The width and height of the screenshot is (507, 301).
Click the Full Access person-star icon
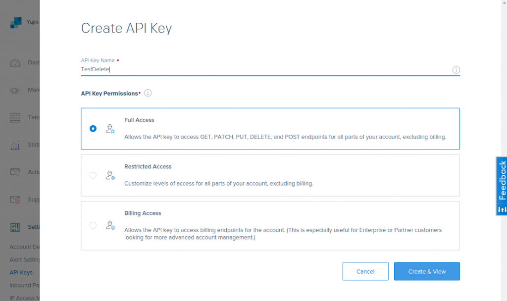click(x=110, y=128)
